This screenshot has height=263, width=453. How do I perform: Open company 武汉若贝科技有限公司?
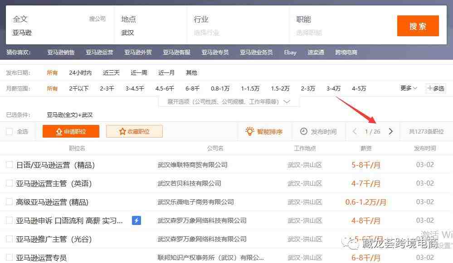pyautogui.click(x=189, y=183)
